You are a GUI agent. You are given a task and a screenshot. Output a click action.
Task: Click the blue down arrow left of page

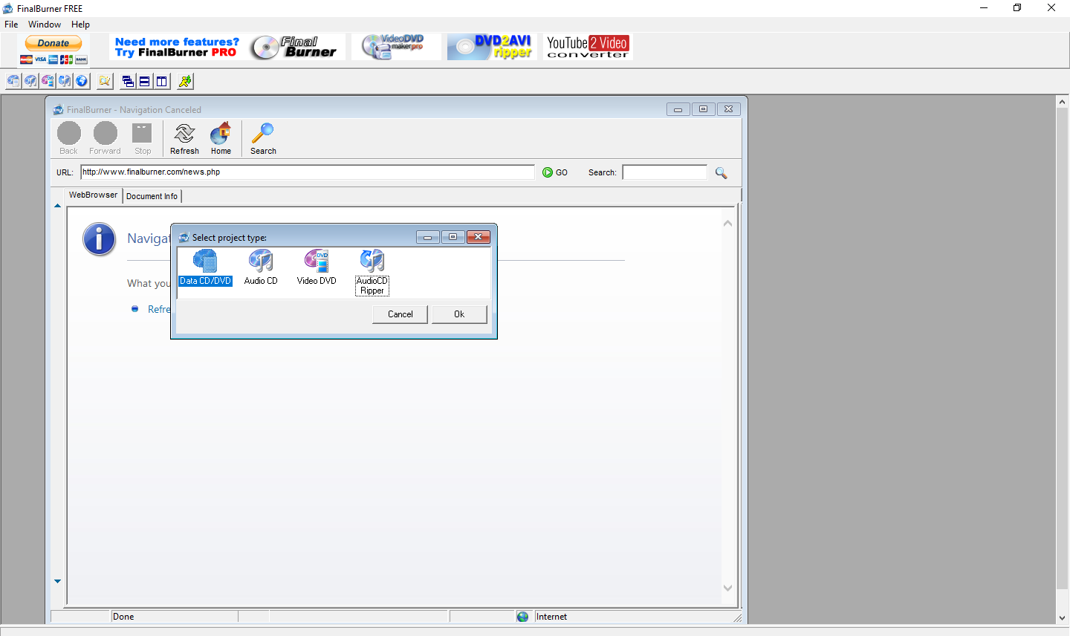point(57,581)
